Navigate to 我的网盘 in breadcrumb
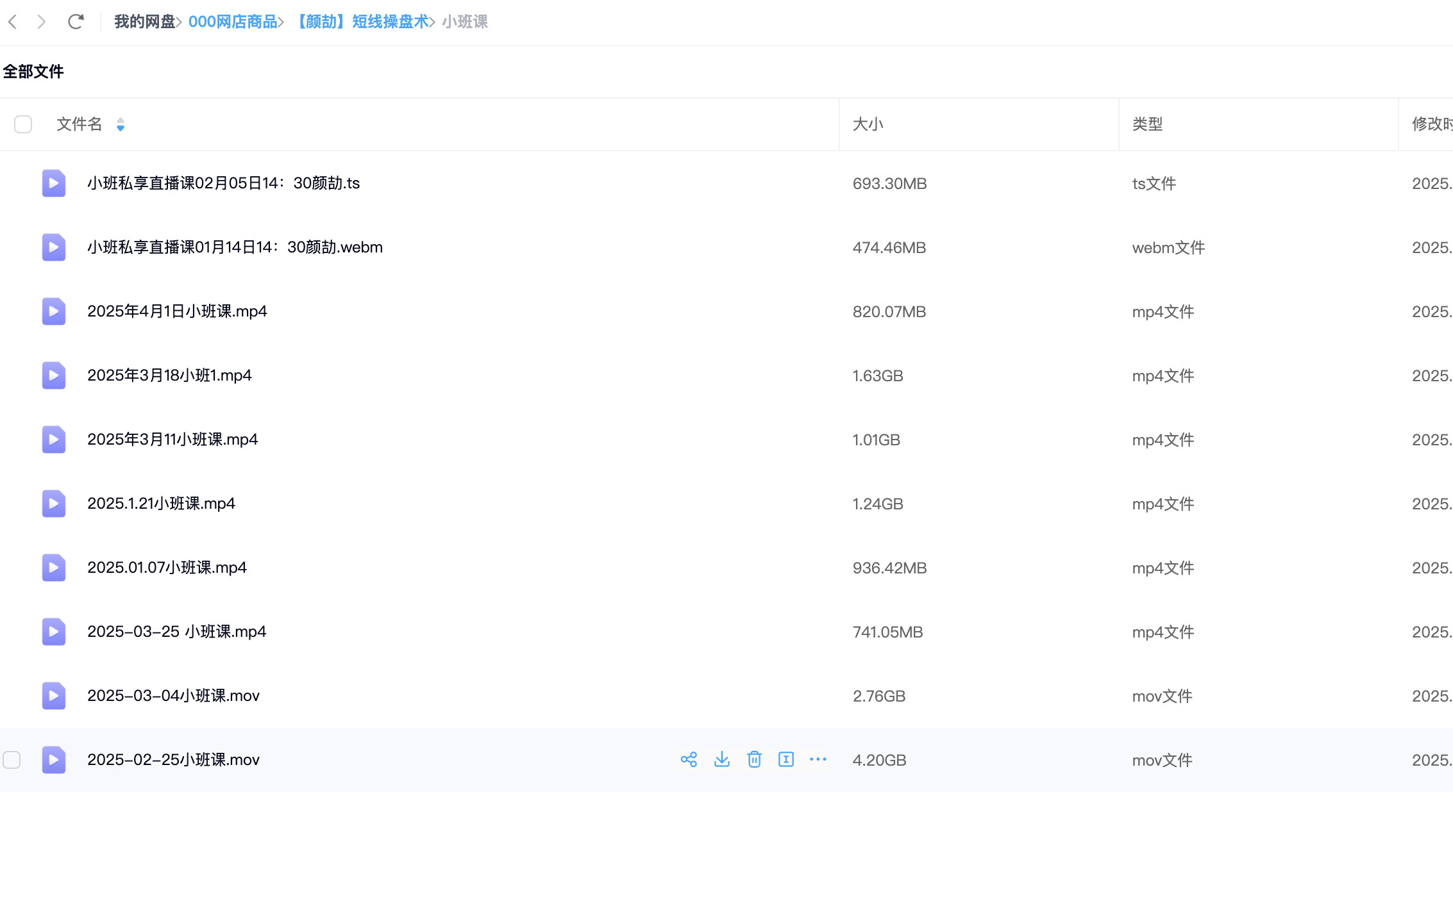 point(144,22)
